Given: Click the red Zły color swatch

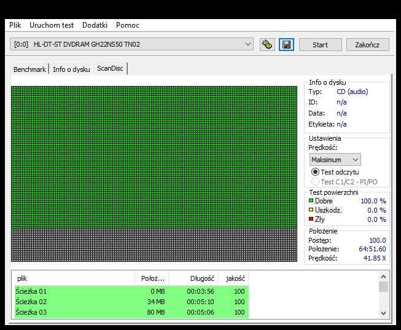Looking at the screenshot, I should 311,219.
